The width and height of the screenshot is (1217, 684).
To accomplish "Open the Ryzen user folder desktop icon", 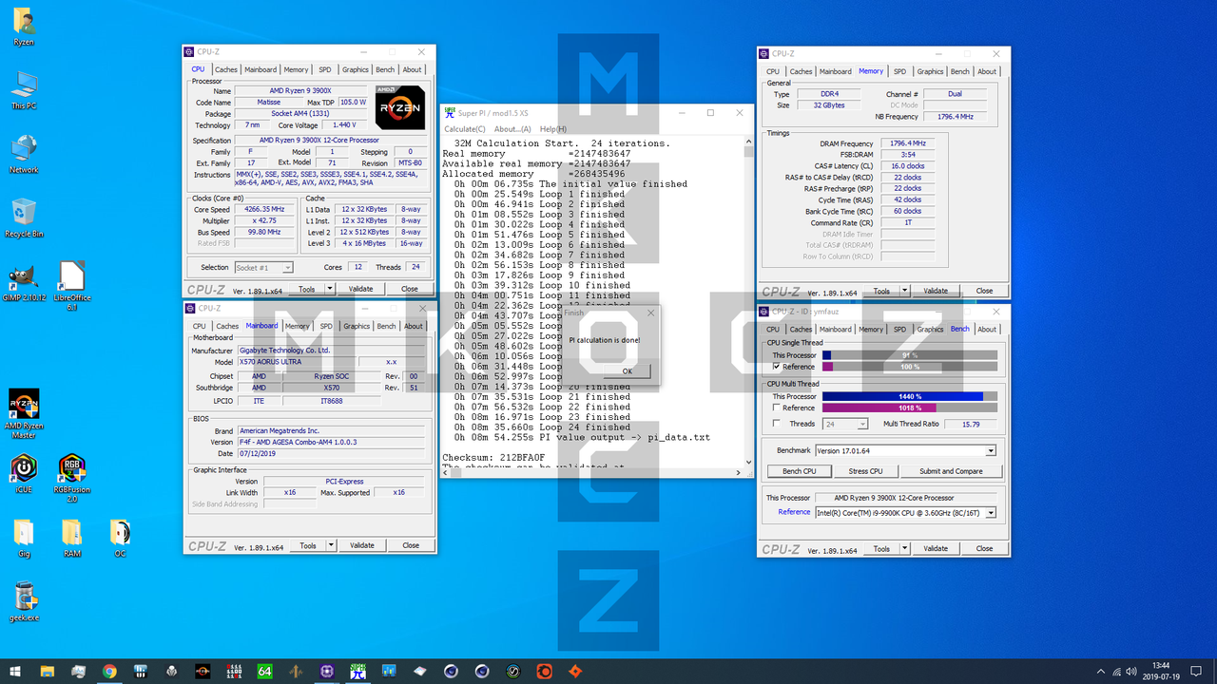I will tap(24, 28).
